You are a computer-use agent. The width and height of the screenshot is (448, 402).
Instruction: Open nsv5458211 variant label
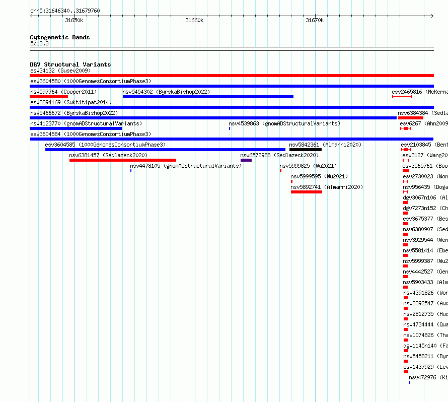tap(426, 356)
